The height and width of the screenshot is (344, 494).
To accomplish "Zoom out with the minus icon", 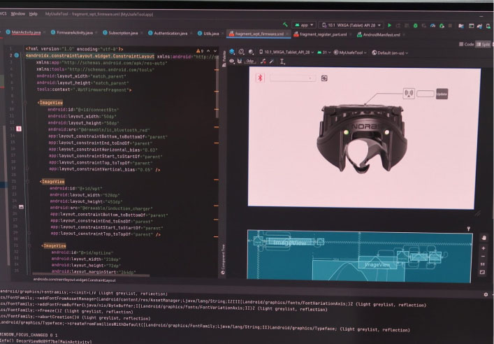I will [x=484, y=257].
